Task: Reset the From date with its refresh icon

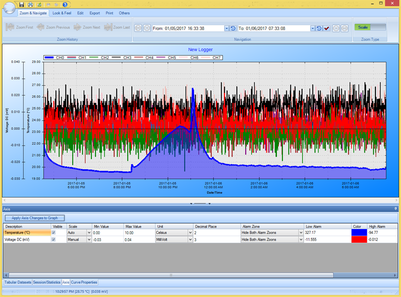Action: tap(233, 29)
